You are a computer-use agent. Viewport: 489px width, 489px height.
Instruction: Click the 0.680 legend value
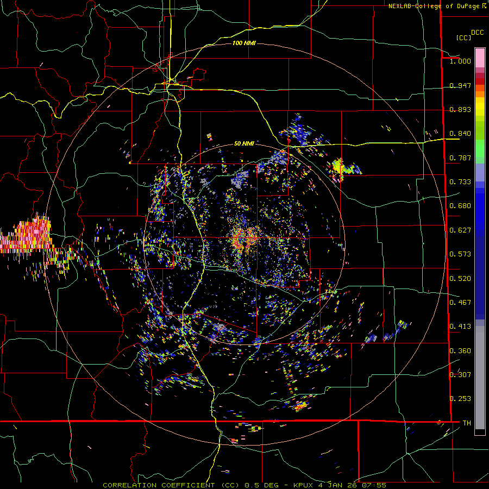point(460,206)
